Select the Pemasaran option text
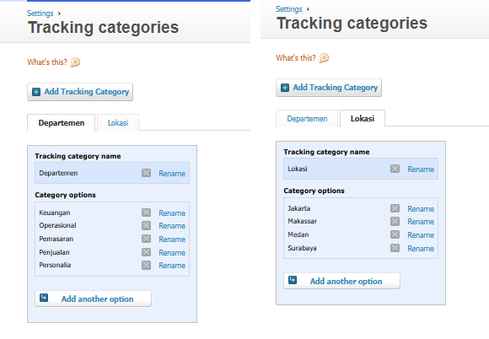Image resolution: width=489 pixels, height=339 pixels. tap(56, 239)
